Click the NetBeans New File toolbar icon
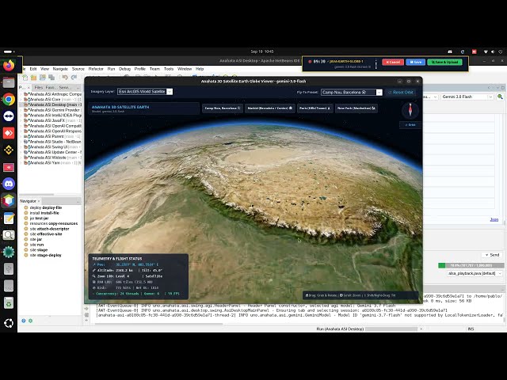 pos(25,78)
